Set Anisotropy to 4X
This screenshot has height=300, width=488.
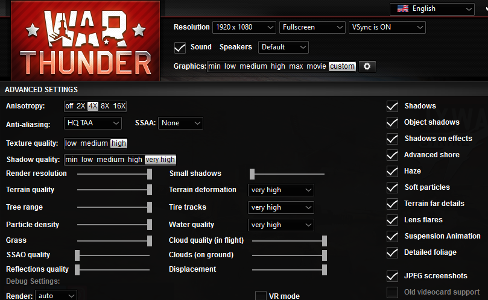point(93,106)
